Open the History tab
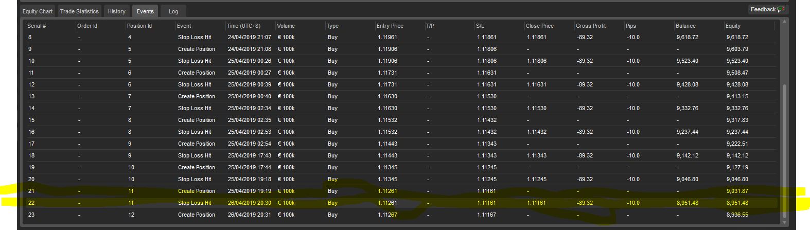This screenshot has width=810, height=230. 117,11
